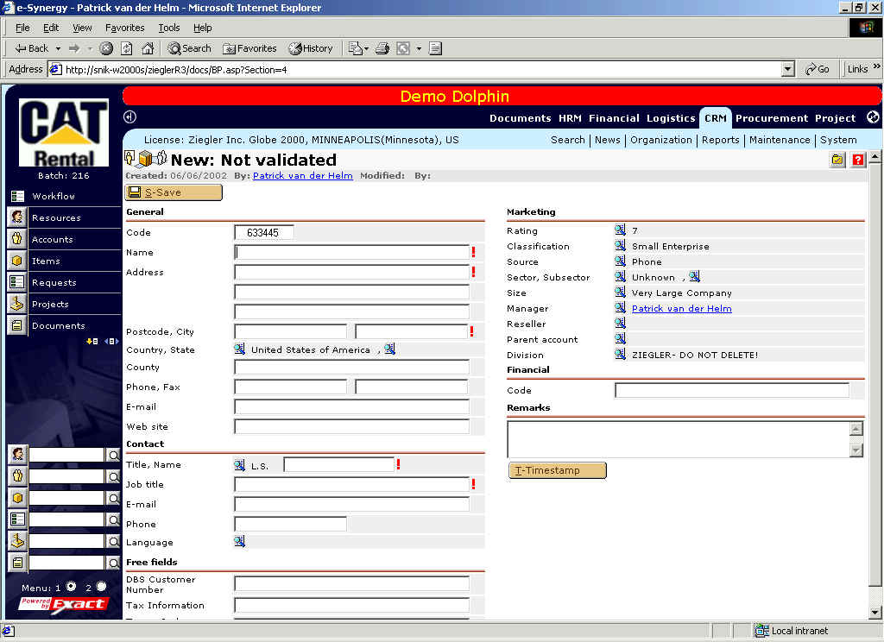Click the browser Print icon
This screenshot has height=642, width=884.
click(382, 48)
